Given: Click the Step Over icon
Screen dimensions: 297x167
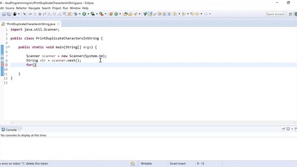Looking at the screenshot, I should coord(54,14).
